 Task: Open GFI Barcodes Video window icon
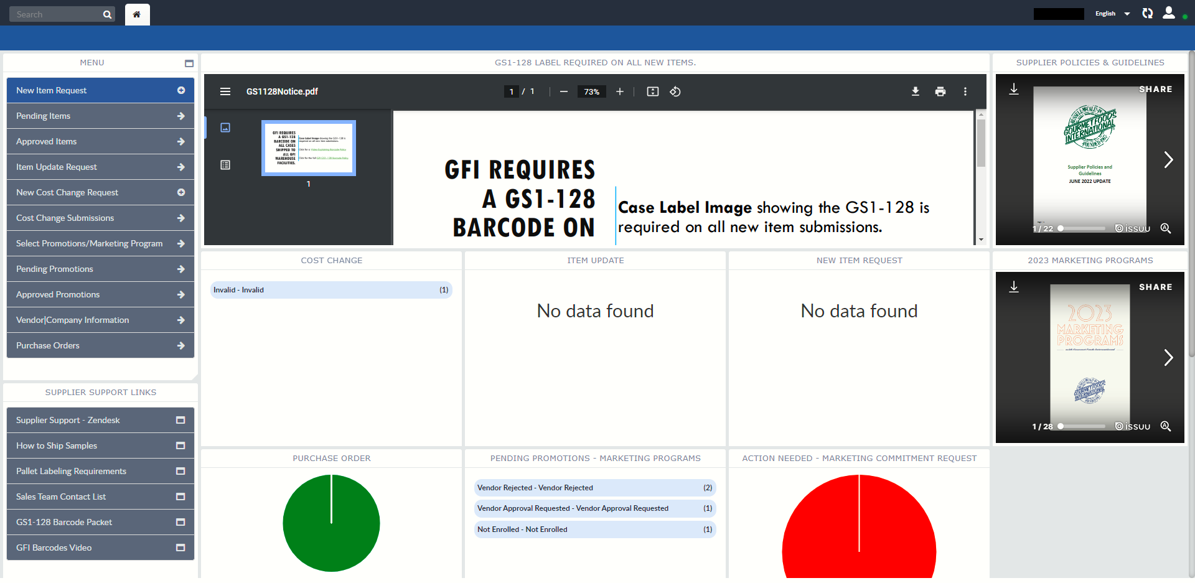tap(180, 548)
